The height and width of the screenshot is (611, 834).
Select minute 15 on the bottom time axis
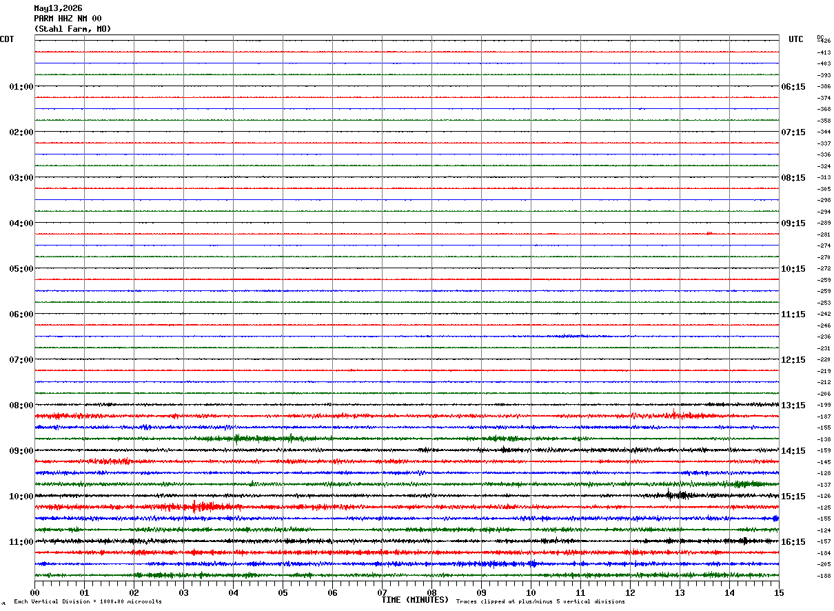click(779, 592)
